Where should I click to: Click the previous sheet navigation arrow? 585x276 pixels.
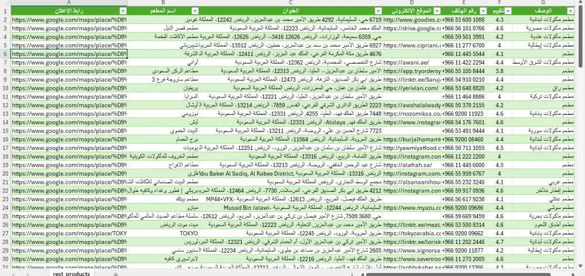(x=13, y=274)
